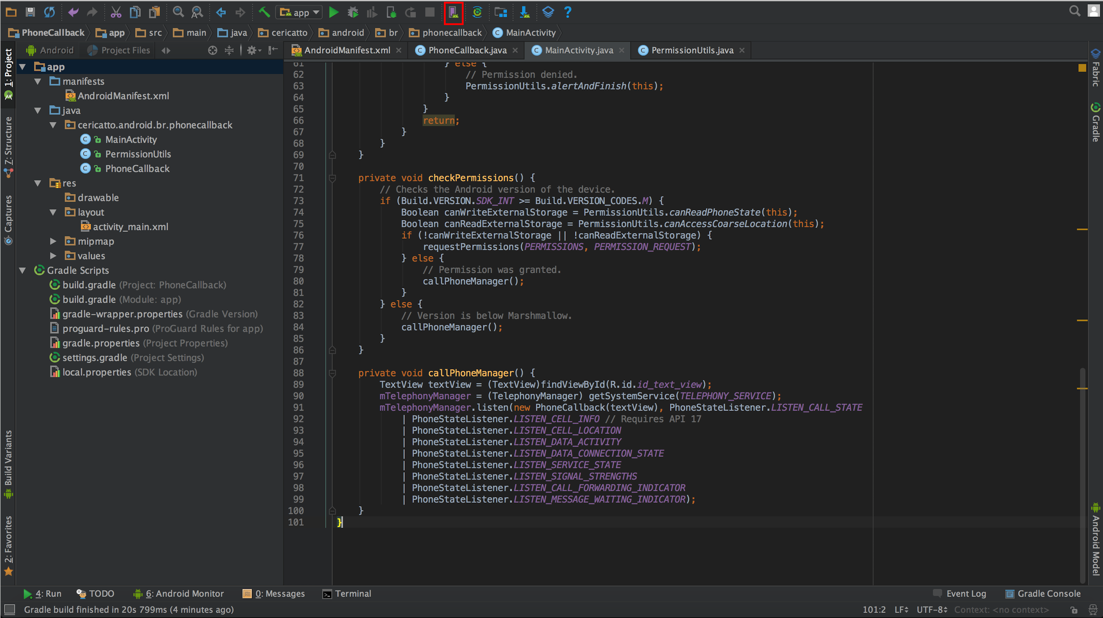Click the Save All toolbar icon
Viewport: 1103px width, 618px height.
pos(30,12)
